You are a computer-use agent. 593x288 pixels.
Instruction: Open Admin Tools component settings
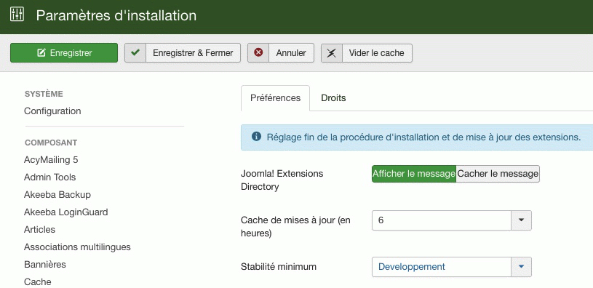[x=50, y=177]
